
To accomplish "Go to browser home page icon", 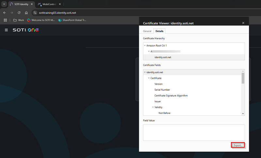I will (x=26, y=13).
